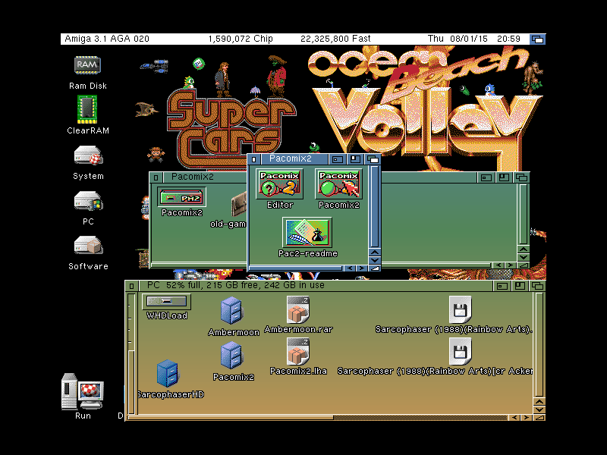Click right arrow on PC window bottom bar
Viewport: 607px width, 455px height.
527,418
